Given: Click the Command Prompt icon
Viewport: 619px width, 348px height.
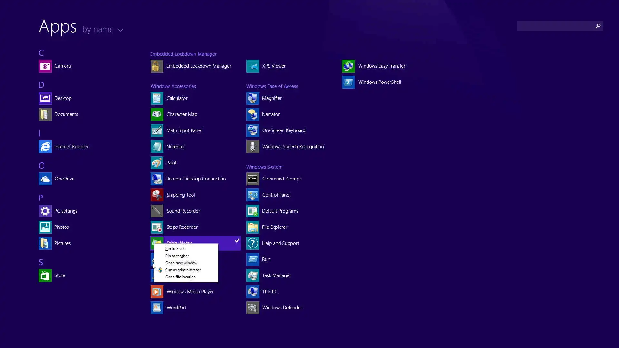Looking at the screenshot, I should (253, 179).
